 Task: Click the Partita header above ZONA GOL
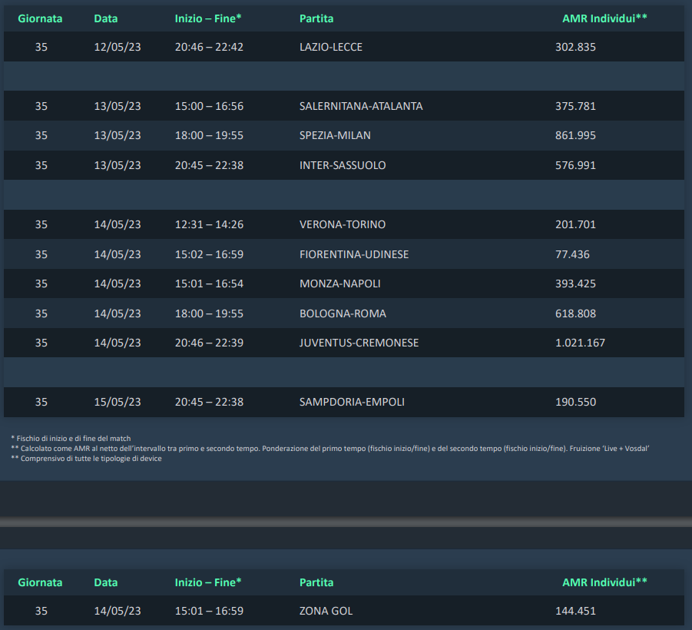[316, 582]
